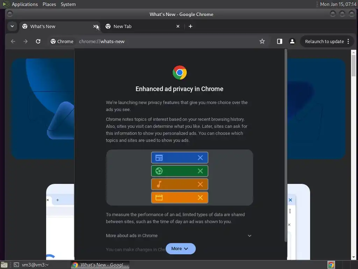Bookmark this page with the star icon

[x=262, y=41]
